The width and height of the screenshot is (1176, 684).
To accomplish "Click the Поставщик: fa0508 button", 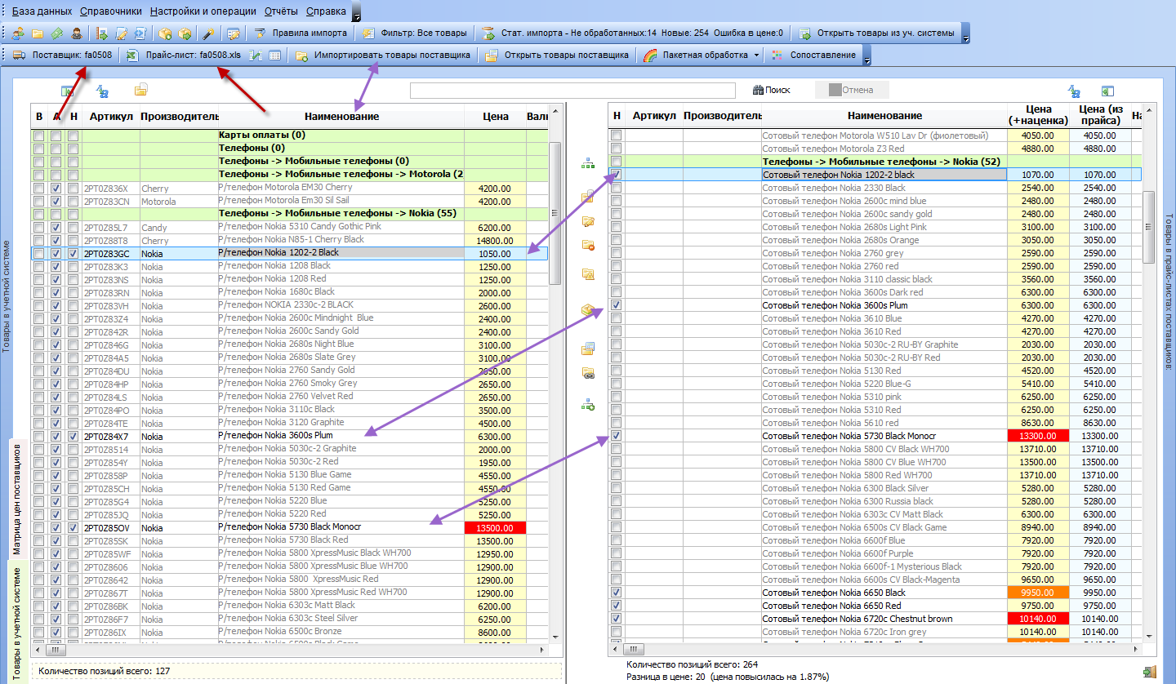I will tap(64, 56).
